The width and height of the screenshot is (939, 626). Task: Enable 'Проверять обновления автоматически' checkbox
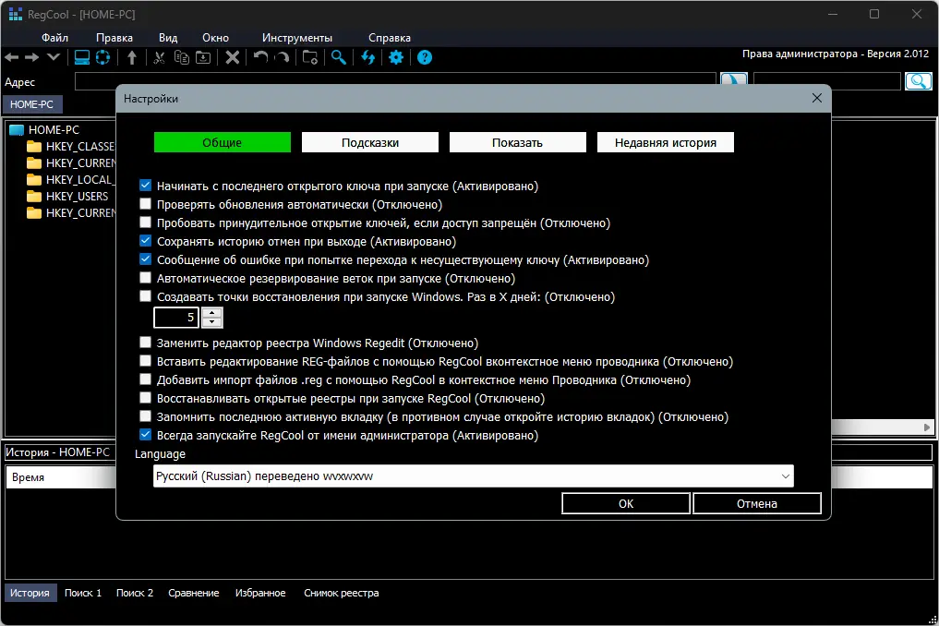(x=145, y=204)
